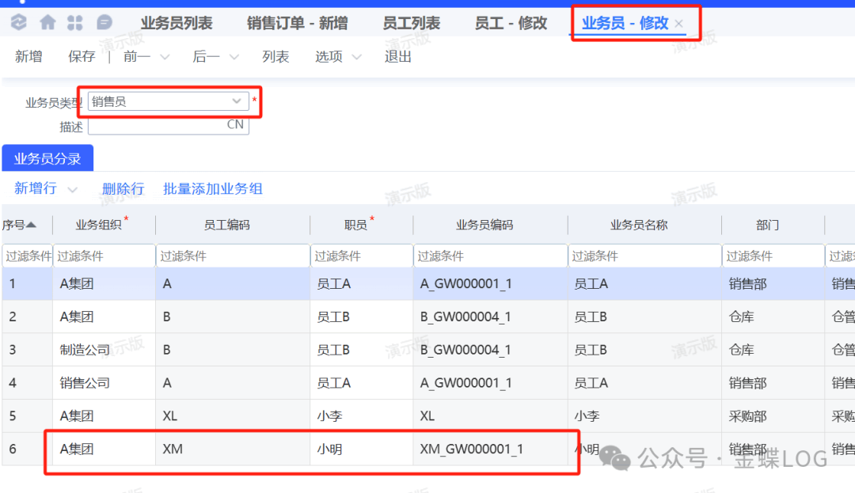Switch to the 业务员列表 tab
The height and width of the screenshot is (493, 855).
[177, 23]
